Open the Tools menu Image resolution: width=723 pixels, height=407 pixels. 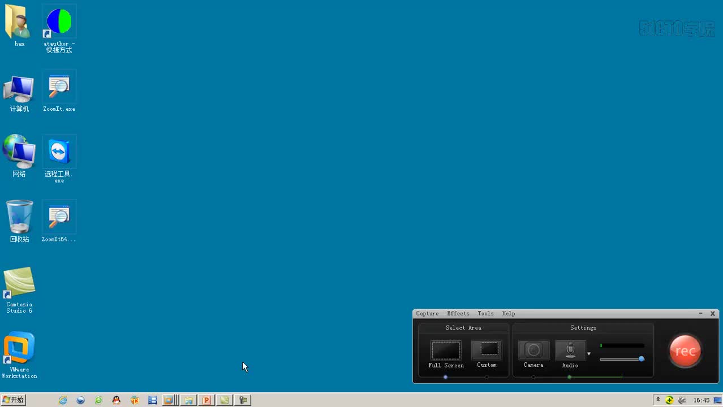pos(485,314)
